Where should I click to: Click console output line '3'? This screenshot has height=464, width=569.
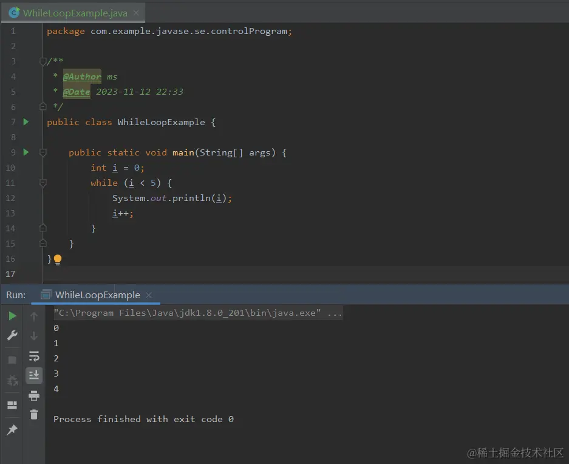click(x=56, y=374)
